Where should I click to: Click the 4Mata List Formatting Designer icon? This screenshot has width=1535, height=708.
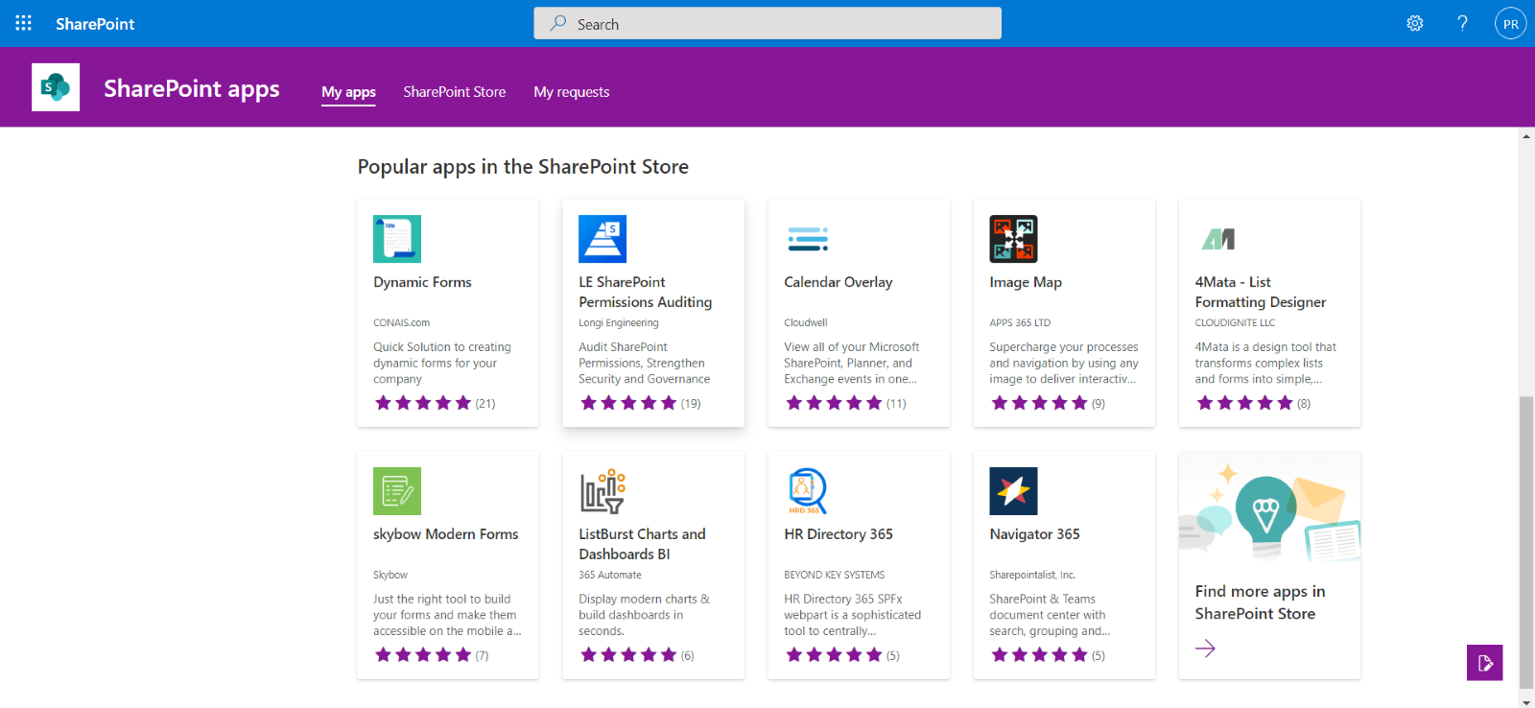1218,239
